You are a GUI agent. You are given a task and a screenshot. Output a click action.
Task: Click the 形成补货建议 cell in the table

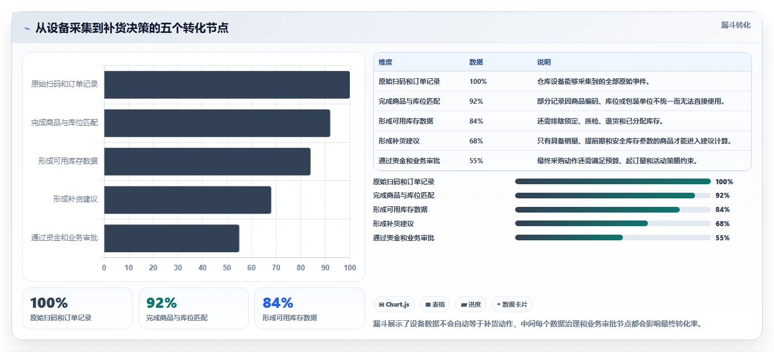[x=399, y=141]
